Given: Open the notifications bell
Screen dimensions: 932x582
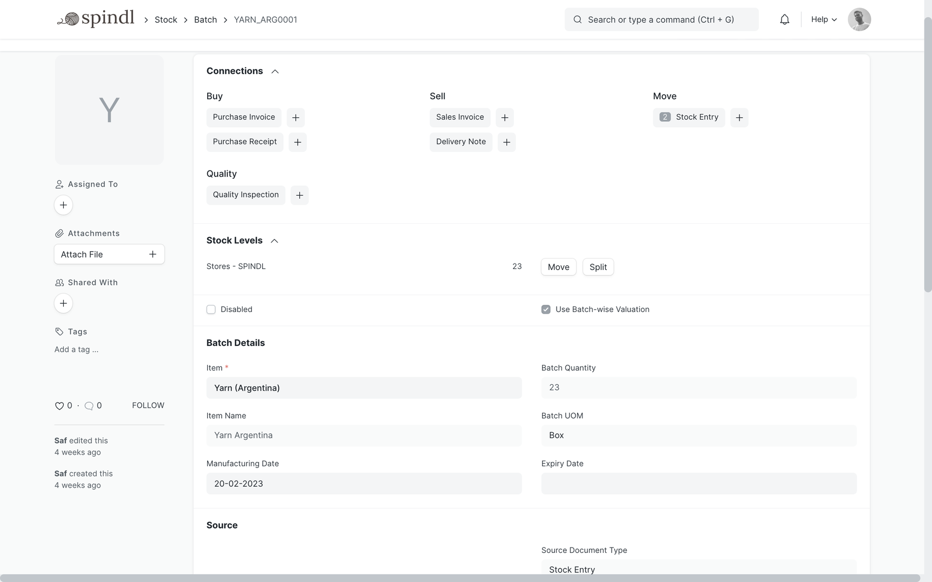Looking at the screenshot, I should (785, 19).
